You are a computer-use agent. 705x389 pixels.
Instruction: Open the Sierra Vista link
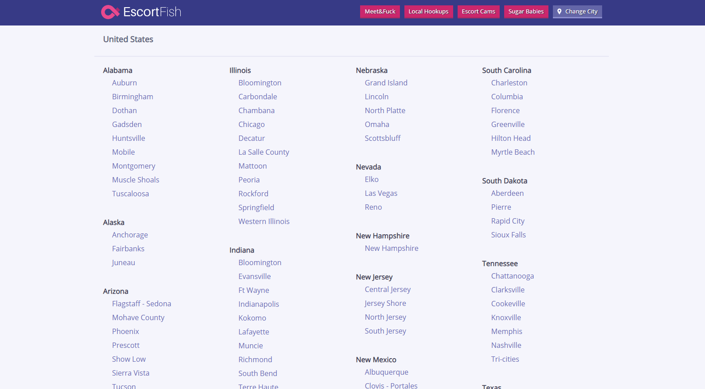tap(131, 373)
